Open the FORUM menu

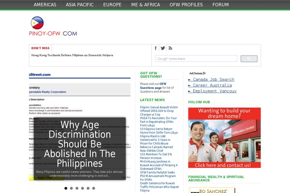coord(220,5)
